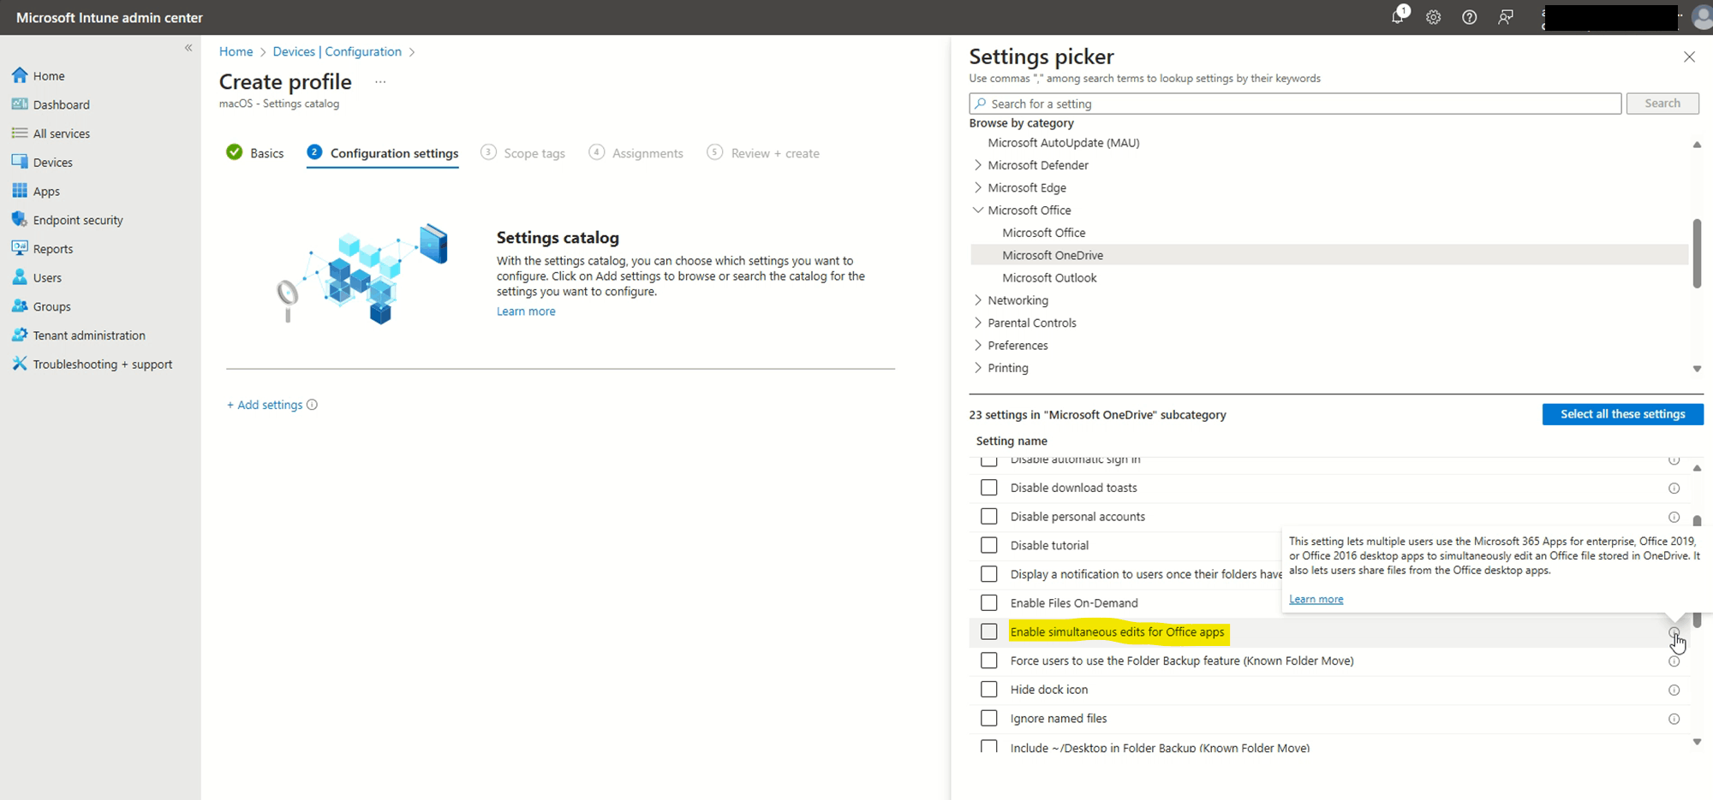Click the Troubleshooting + support icon
Viewport: 1713px width, 800px height.
pos(20,364)
